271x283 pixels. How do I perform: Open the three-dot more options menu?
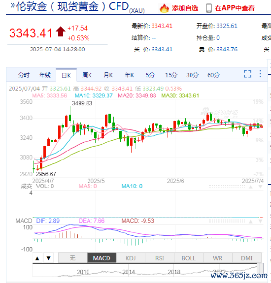(x=260, y=74)
